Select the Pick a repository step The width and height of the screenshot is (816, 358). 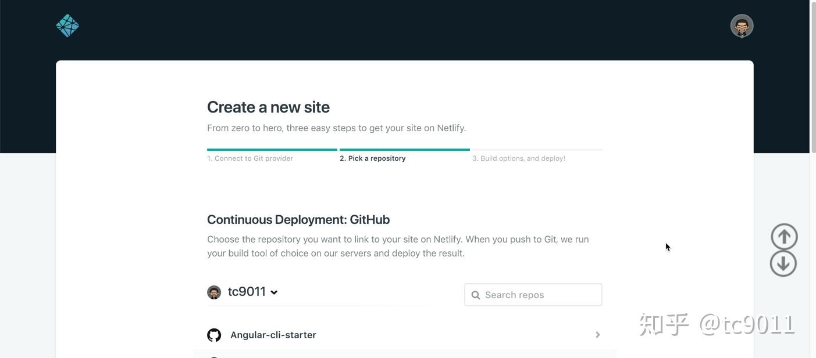pos(373,158)
